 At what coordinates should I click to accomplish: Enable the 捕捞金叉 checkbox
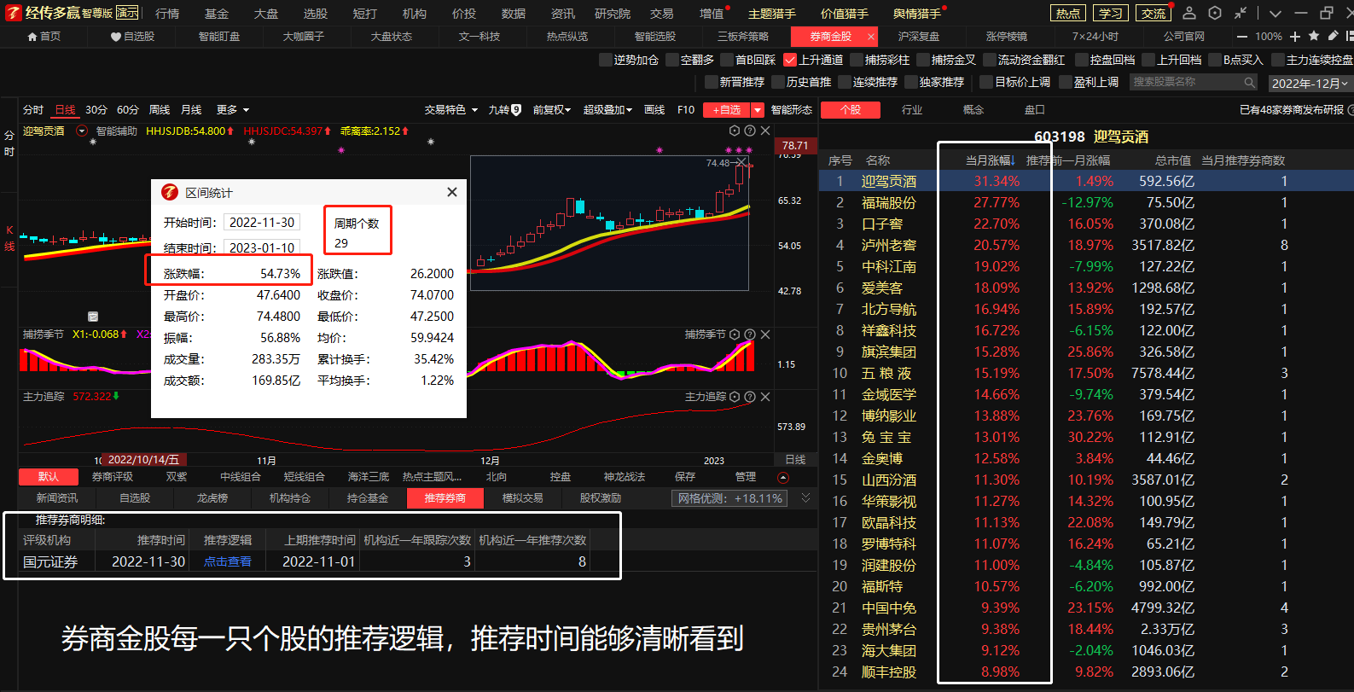tap(923, 60)
